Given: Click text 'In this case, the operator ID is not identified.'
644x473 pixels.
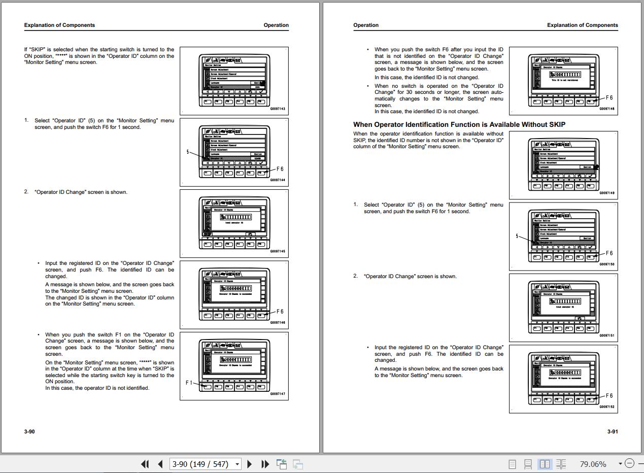Looking at the screenshot, I should click(x=97, y=388).
